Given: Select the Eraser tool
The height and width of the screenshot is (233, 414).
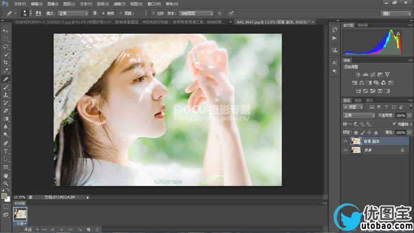Looking at the screenshot, I should (x=6, y=111).
